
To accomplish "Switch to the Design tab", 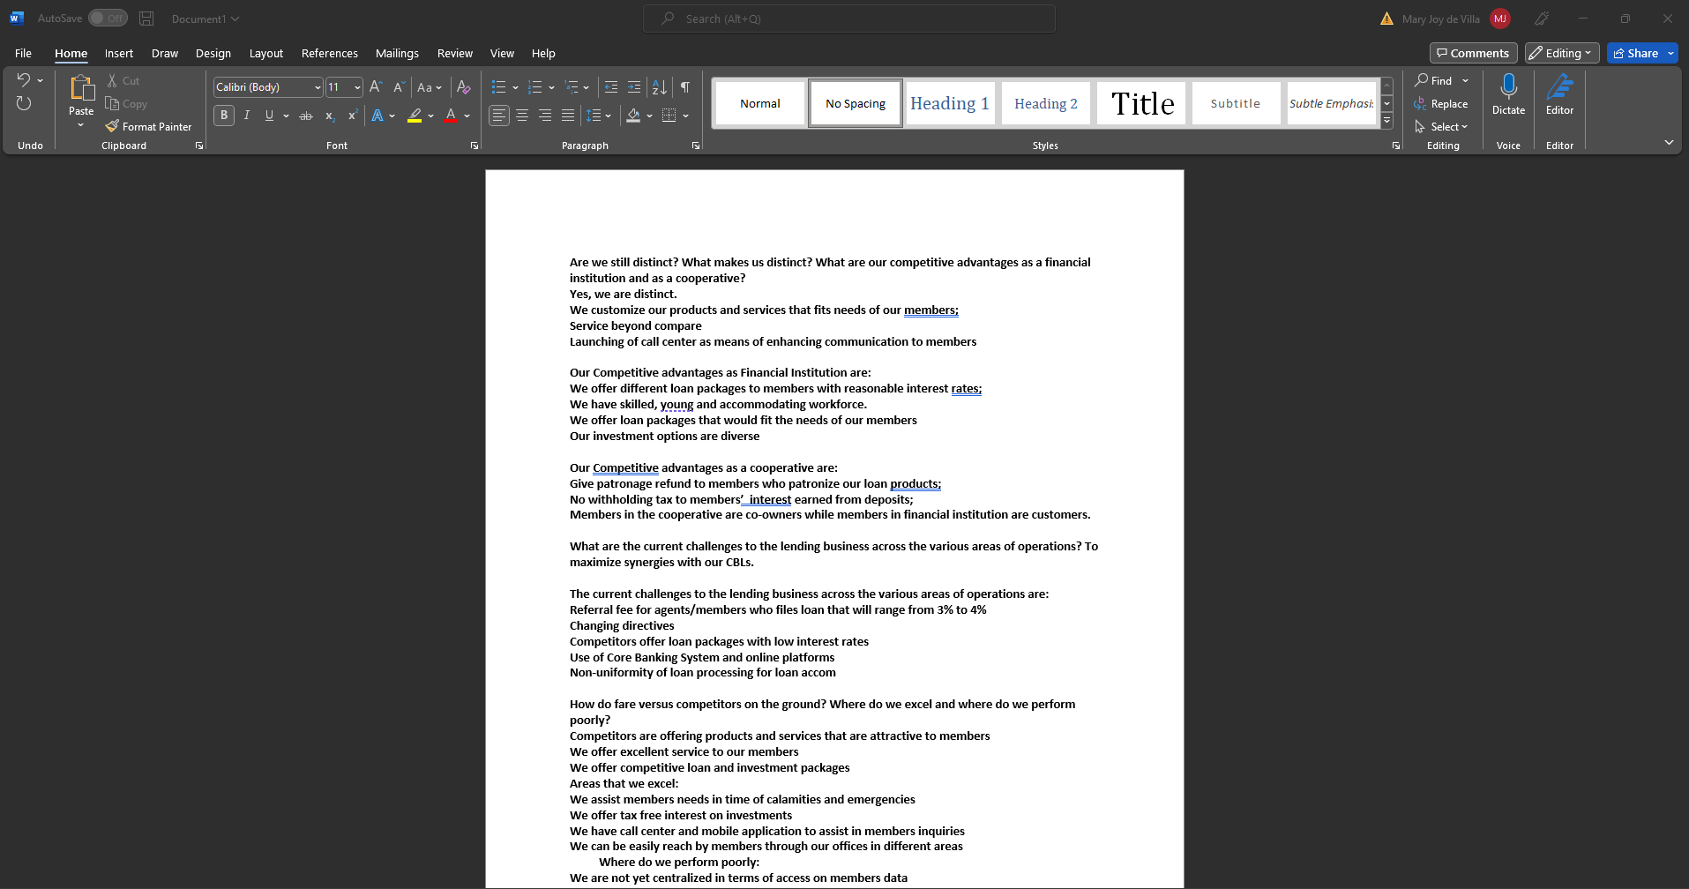I will tap(213, 53).
